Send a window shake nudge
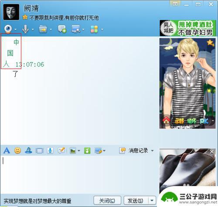218x207 pixels. pyautogui.click(x=39, y=151)
